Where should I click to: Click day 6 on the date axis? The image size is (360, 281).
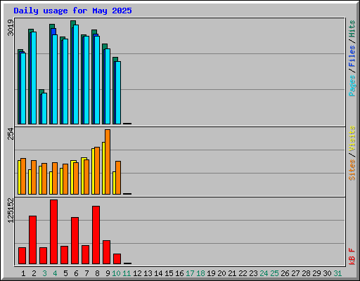76,273
